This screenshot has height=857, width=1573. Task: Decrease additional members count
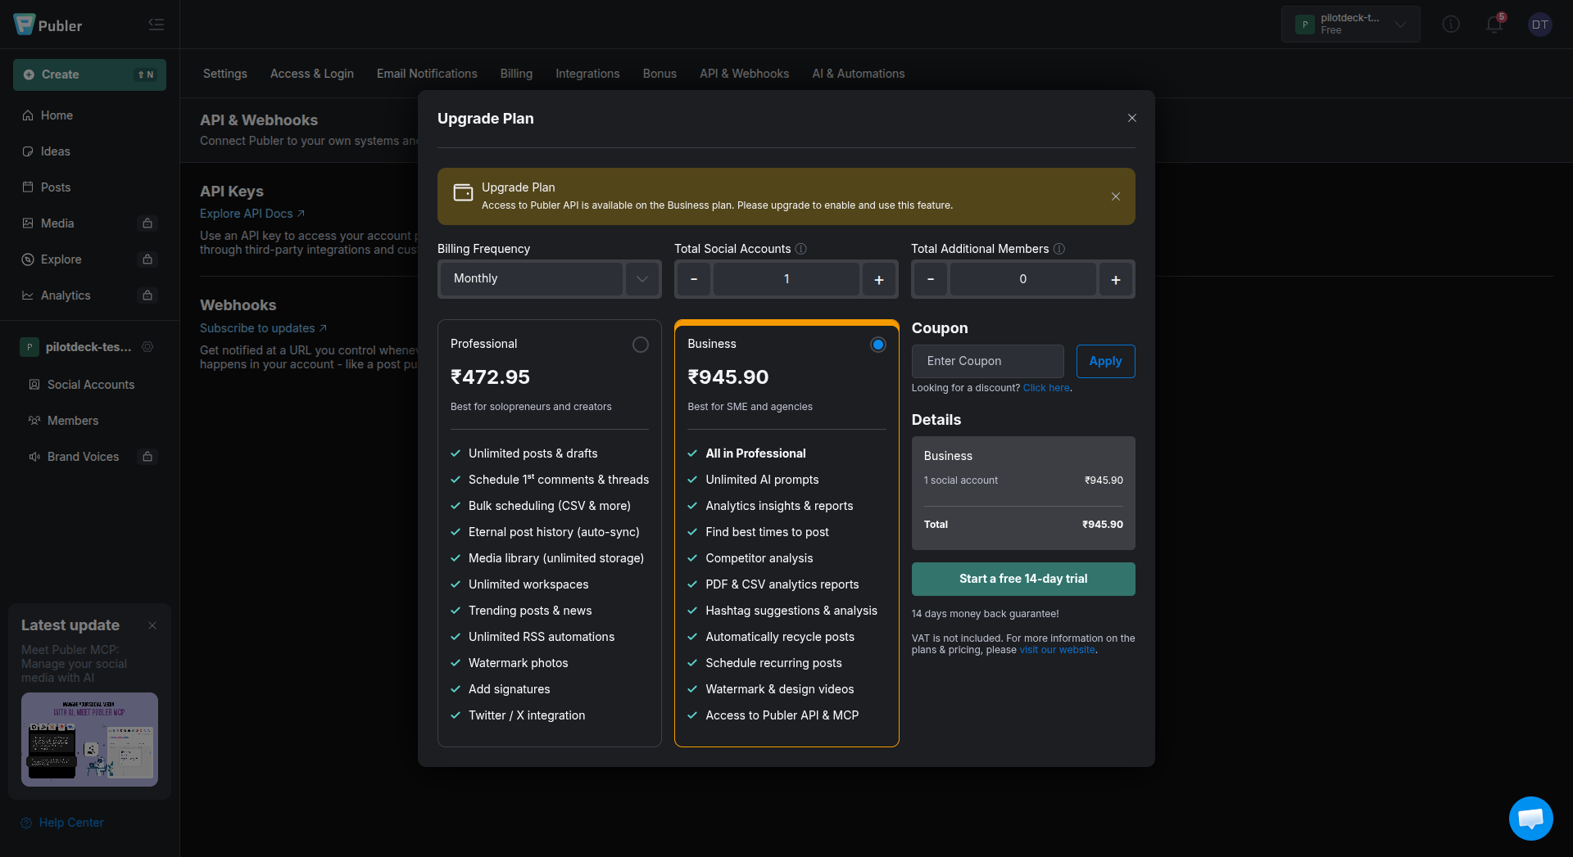click(x=930, y=279)
